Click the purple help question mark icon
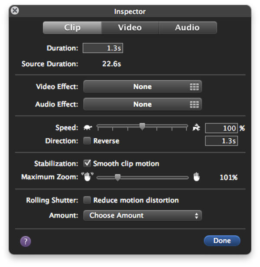Screen dimensions: 260x267 26,241
